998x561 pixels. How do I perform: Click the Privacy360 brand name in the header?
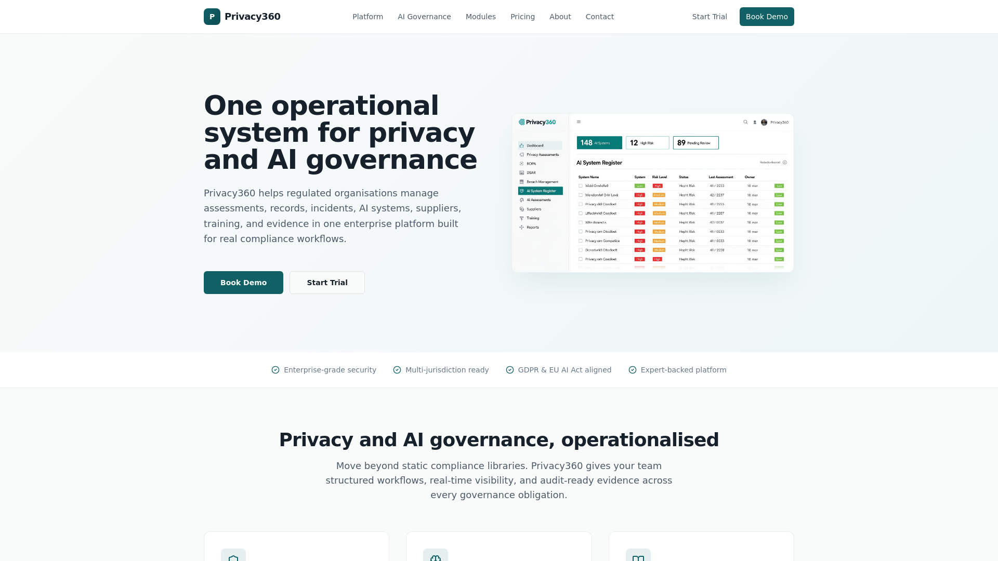253,17
